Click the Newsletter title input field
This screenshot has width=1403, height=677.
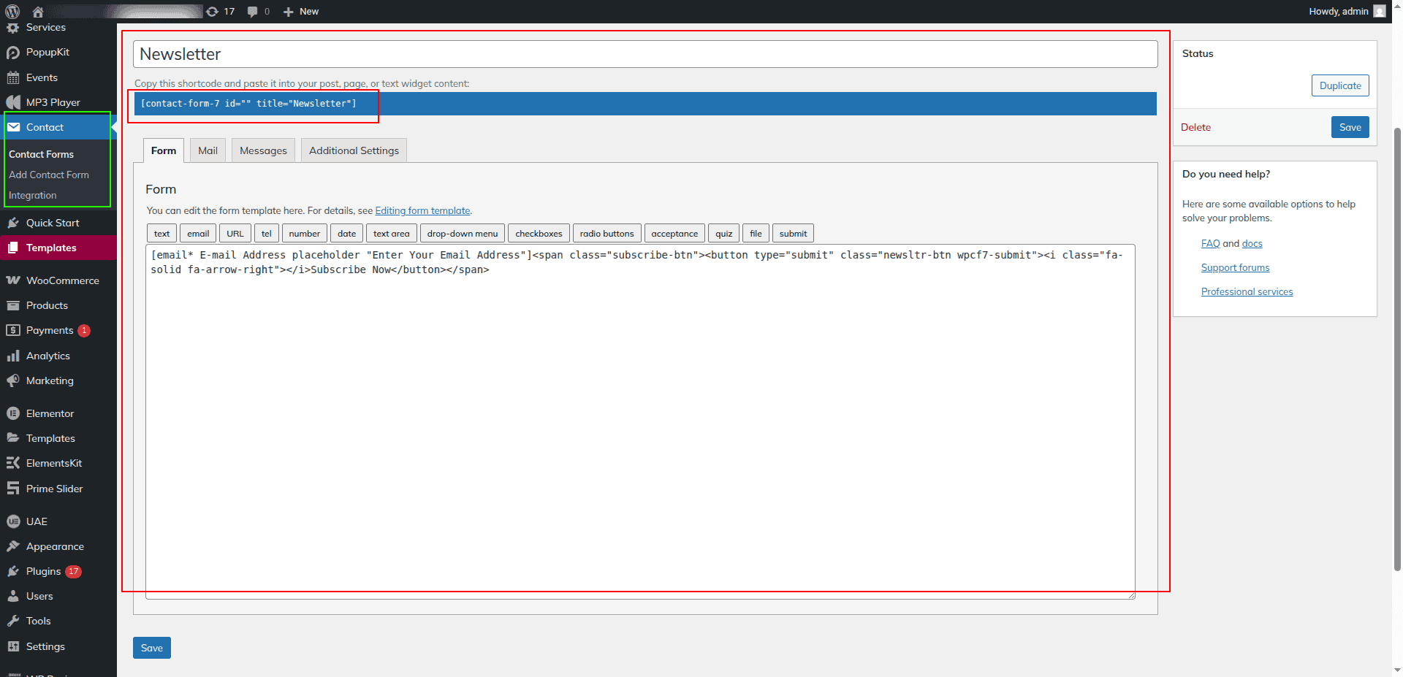click(x=645, y=54)
